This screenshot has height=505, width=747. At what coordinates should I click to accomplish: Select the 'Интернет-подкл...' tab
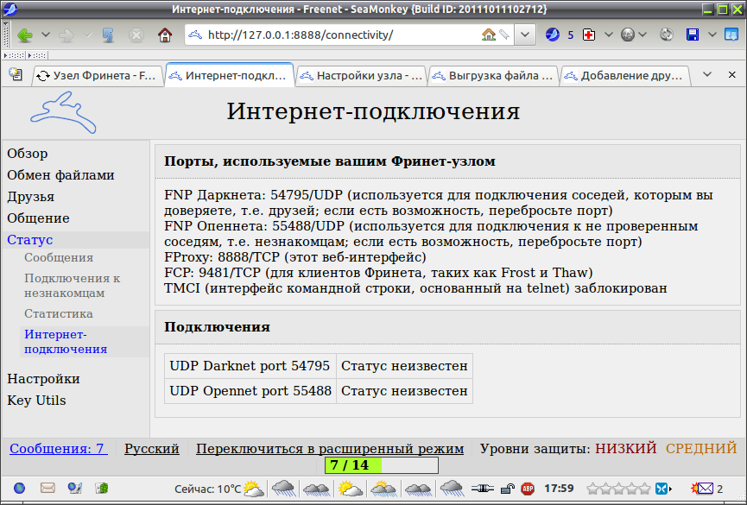pyautogui.click(x=229, y=75)
